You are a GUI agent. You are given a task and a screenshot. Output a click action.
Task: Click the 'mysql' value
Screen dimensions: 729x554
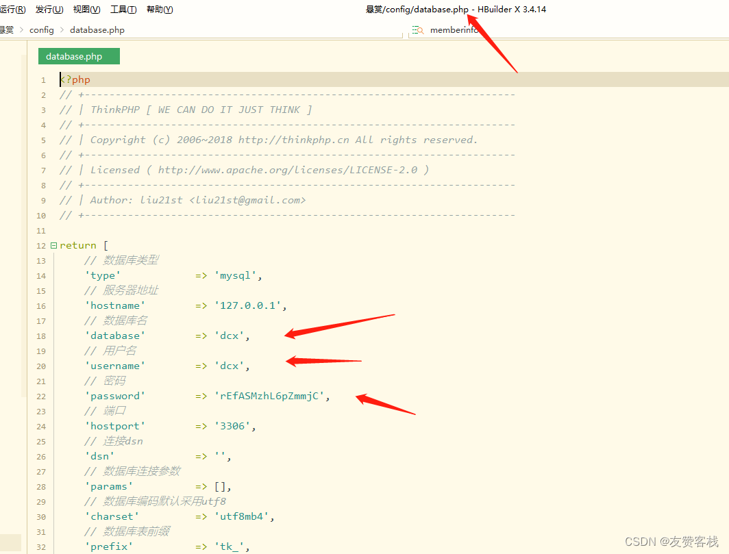(235, 275)
